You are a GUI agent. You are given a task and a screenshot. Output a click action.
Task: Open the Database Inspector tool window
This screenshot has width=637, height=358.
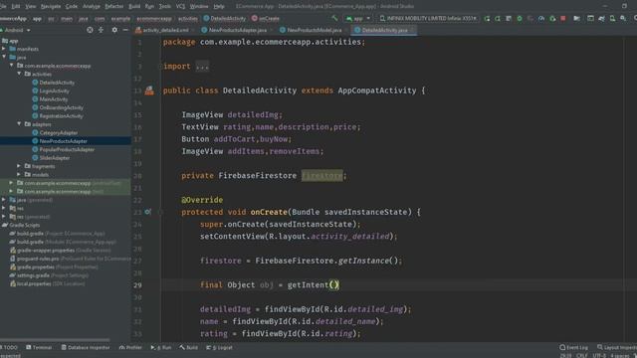click(x=86, y=347)
